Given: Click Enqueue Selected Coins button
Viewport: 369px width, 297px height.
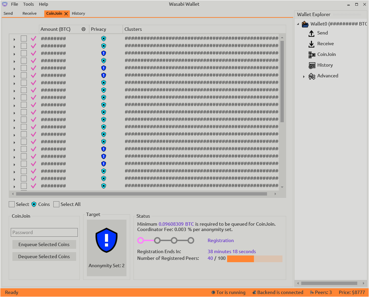Looking at the screenshot, I should pyautogui.click(x=44, y=244).
